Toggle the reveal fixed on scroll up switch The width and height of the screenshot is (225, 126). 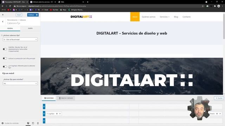[x=5, y=49]
